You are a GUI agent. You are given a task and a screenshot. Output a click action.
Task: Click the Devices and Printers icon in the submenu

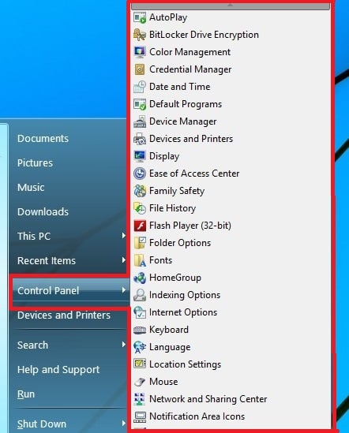point(140,139)
